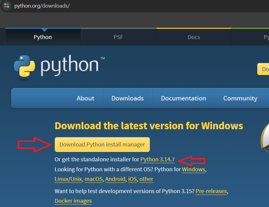
Task: Open the macOS downloads link
Action: [x=93, y=179]
